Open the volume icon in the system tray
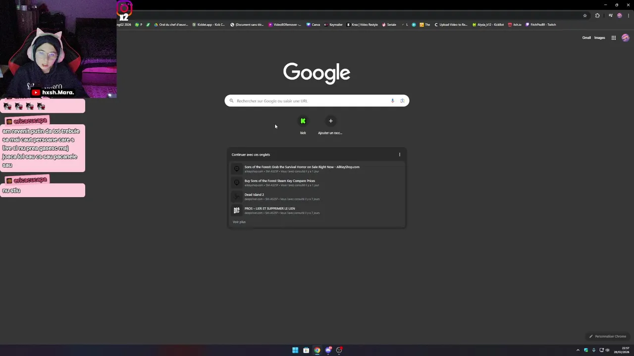Viewport: 634px width, 356px height. pyautogui.click(x=607, y=350)
